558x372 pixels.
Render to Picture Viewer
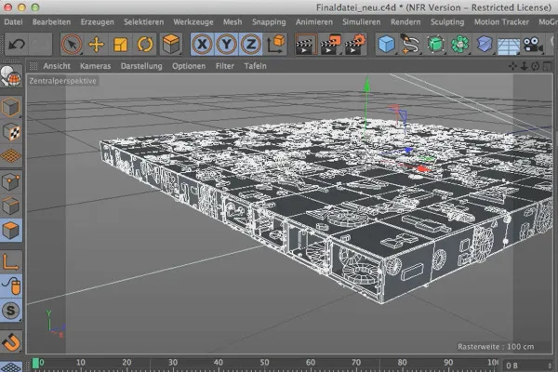[x=330, y=45]
